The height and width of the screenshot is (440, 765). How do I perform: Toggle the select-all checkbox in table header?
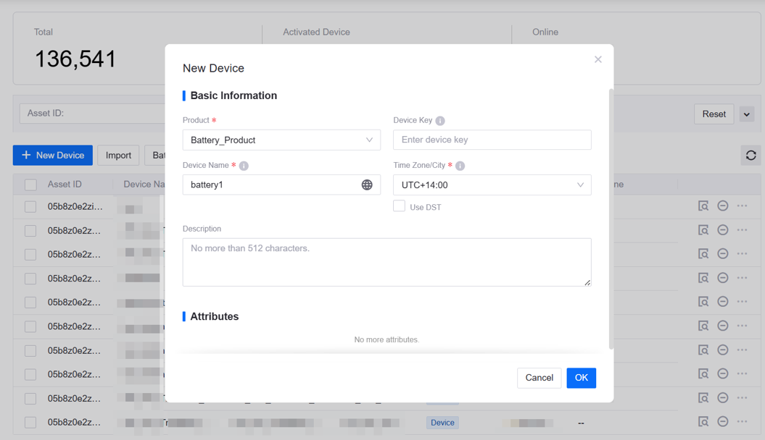(30, 185)
